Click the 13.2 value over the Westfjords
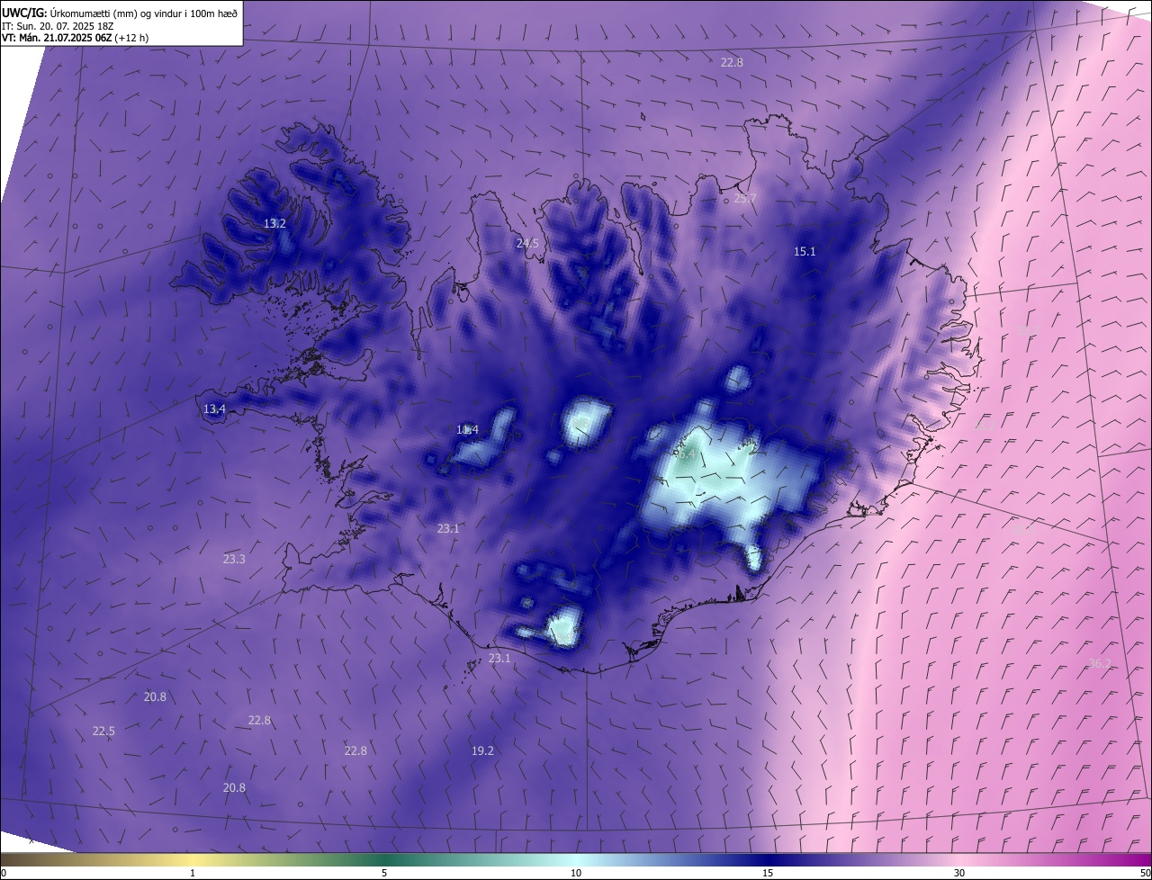Image resolution: width=1152 pixels, height=880 pixels. (274, 223)
